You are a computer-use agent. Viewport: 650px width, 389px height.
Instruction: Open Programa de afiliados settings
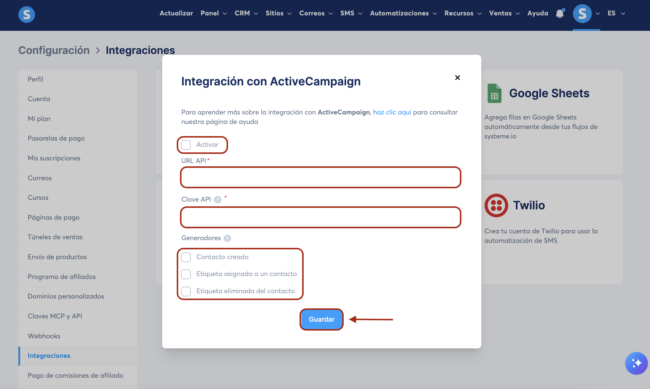pos(78,277)
